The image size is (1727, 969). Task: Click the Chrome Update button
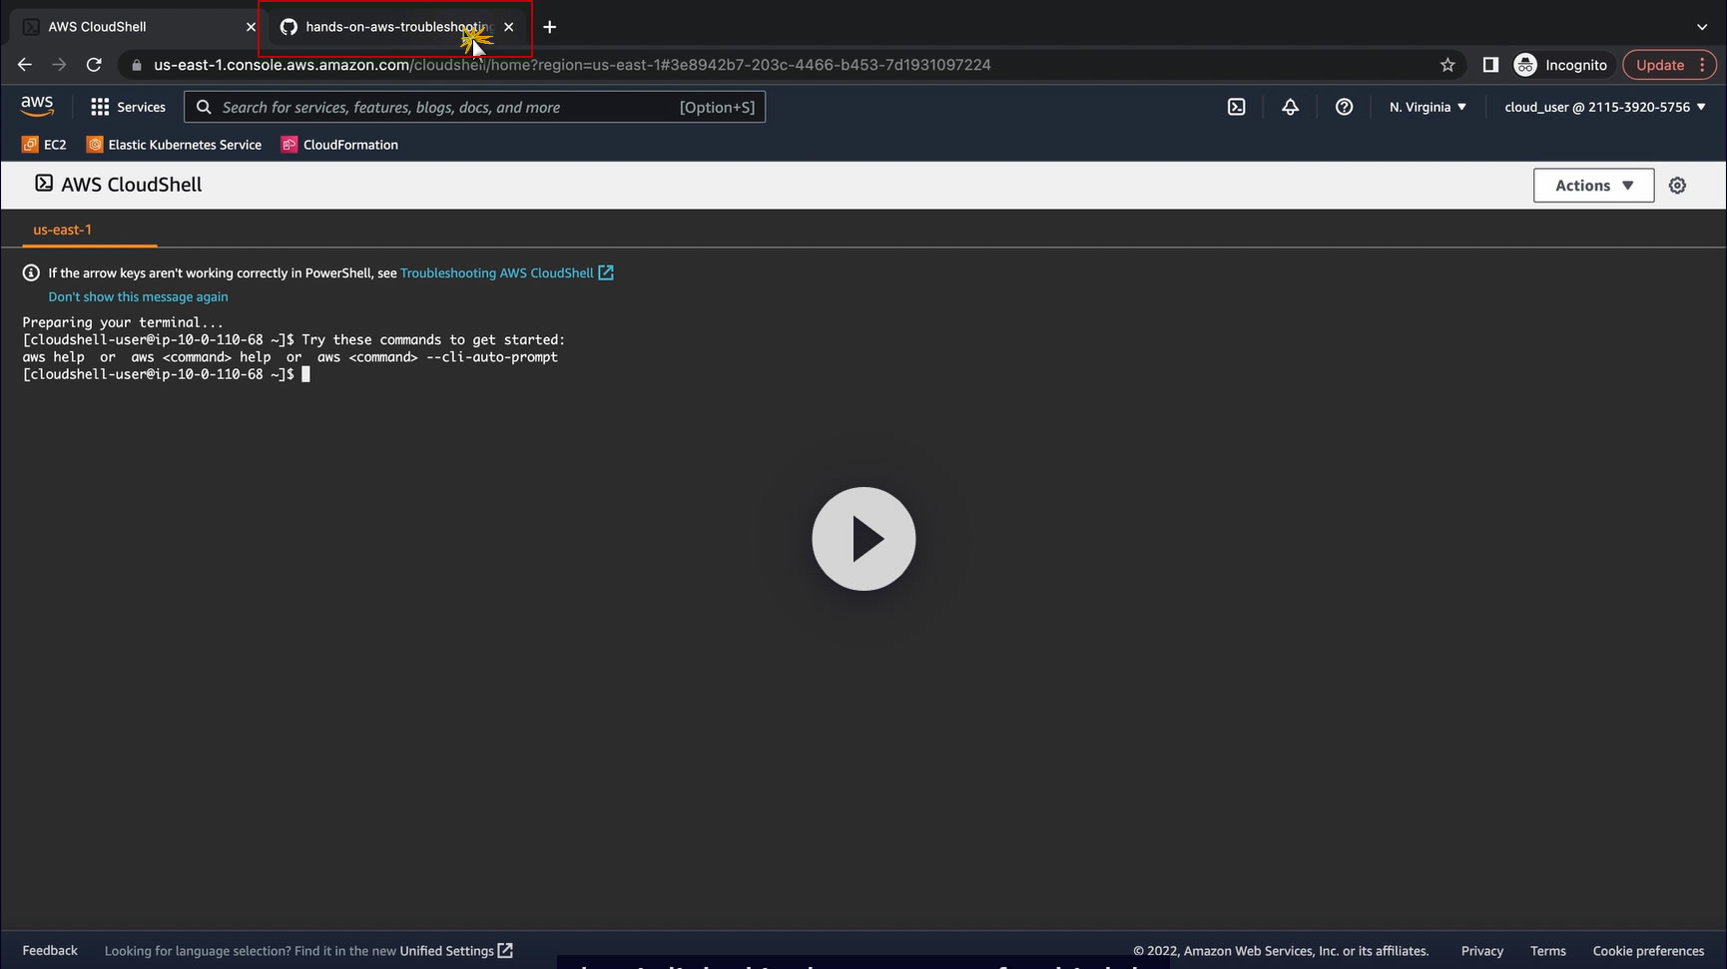pyautogui.click(x=1660, y=65)
